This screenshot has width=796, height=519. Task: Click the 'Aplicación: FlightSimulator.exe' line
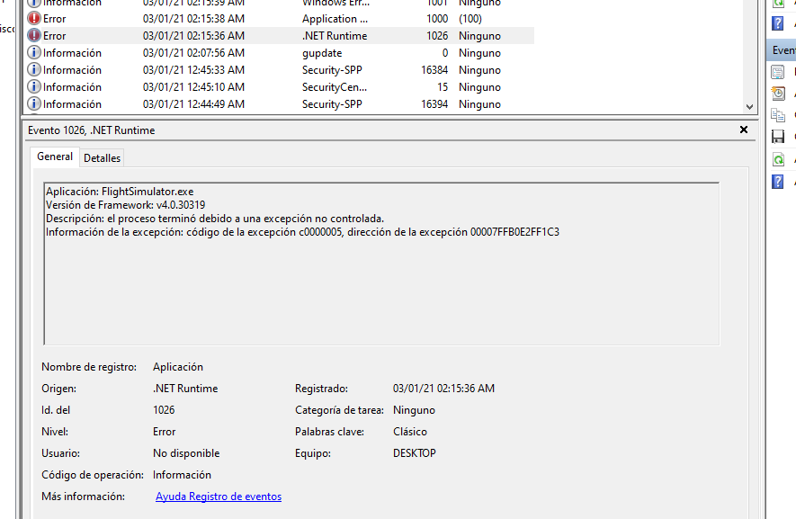click(x=120, y=192)
